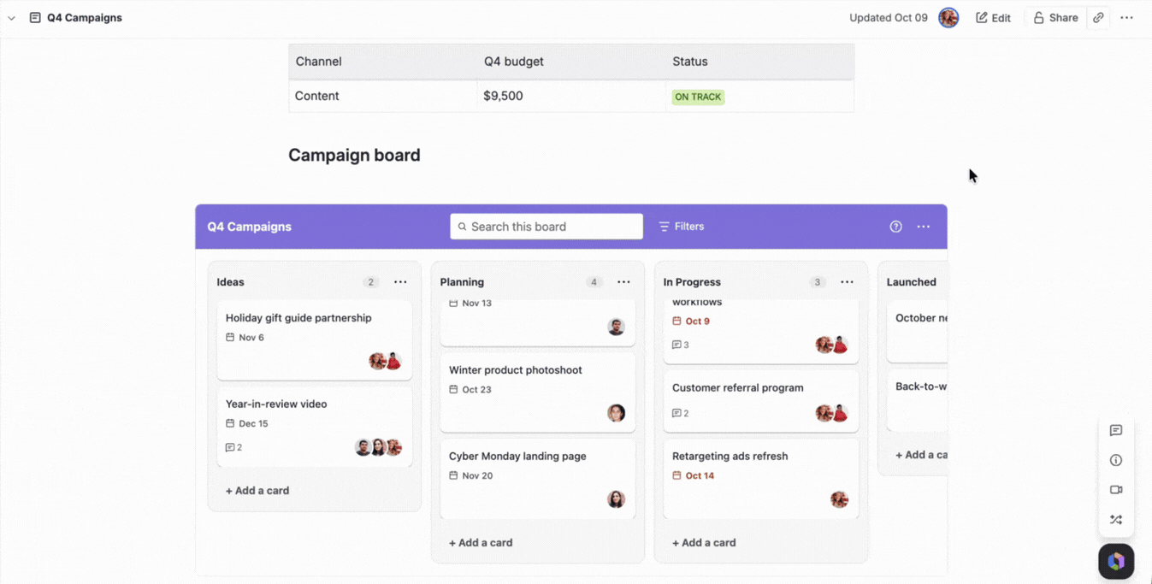Click the overdue Oct 9 date

pos(691,321)
